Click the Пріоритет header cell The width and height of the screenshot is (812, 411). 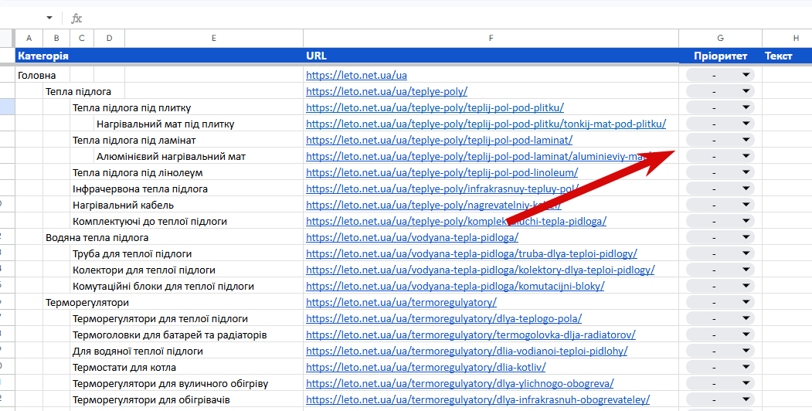pyautogui.click(x=720, y=56)
